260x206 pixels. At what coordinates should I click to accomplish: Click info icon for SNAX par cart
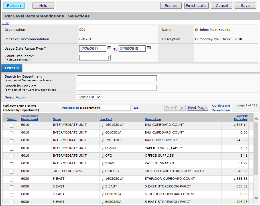(x=103, y=163)
